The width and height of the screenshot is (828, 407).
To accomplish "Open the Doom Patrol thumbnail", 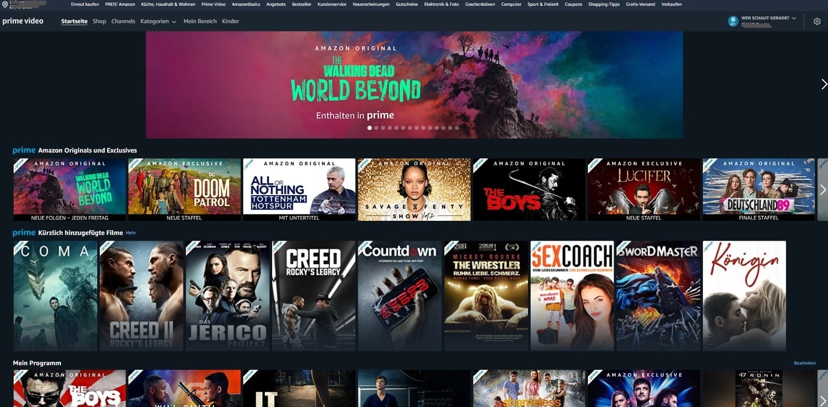I will (x=184, y=189).
